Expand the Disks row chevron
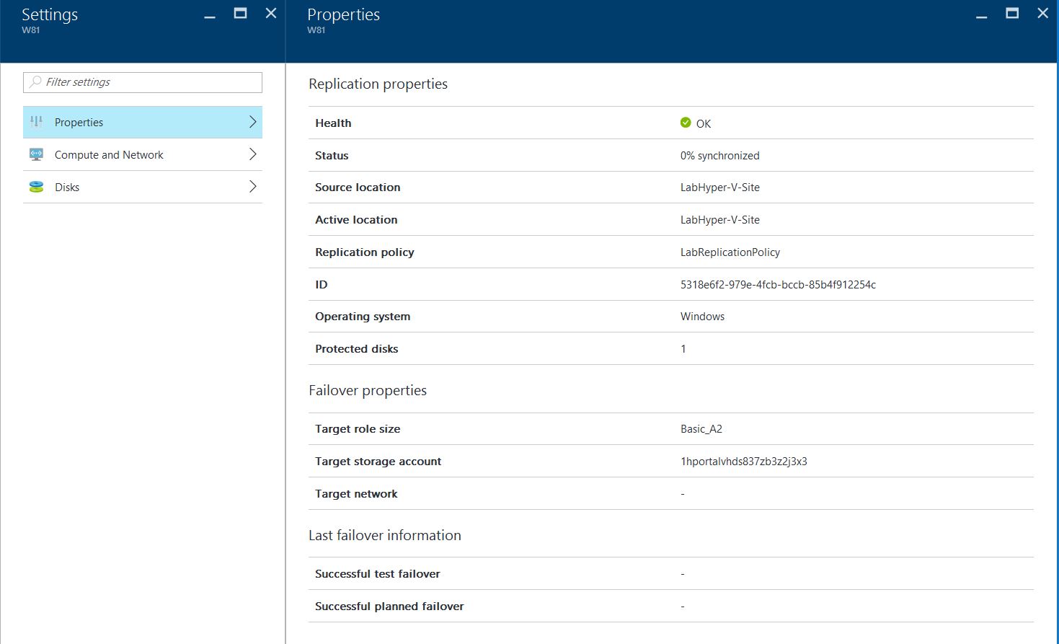1059x644 pixels. pos(252,187)
